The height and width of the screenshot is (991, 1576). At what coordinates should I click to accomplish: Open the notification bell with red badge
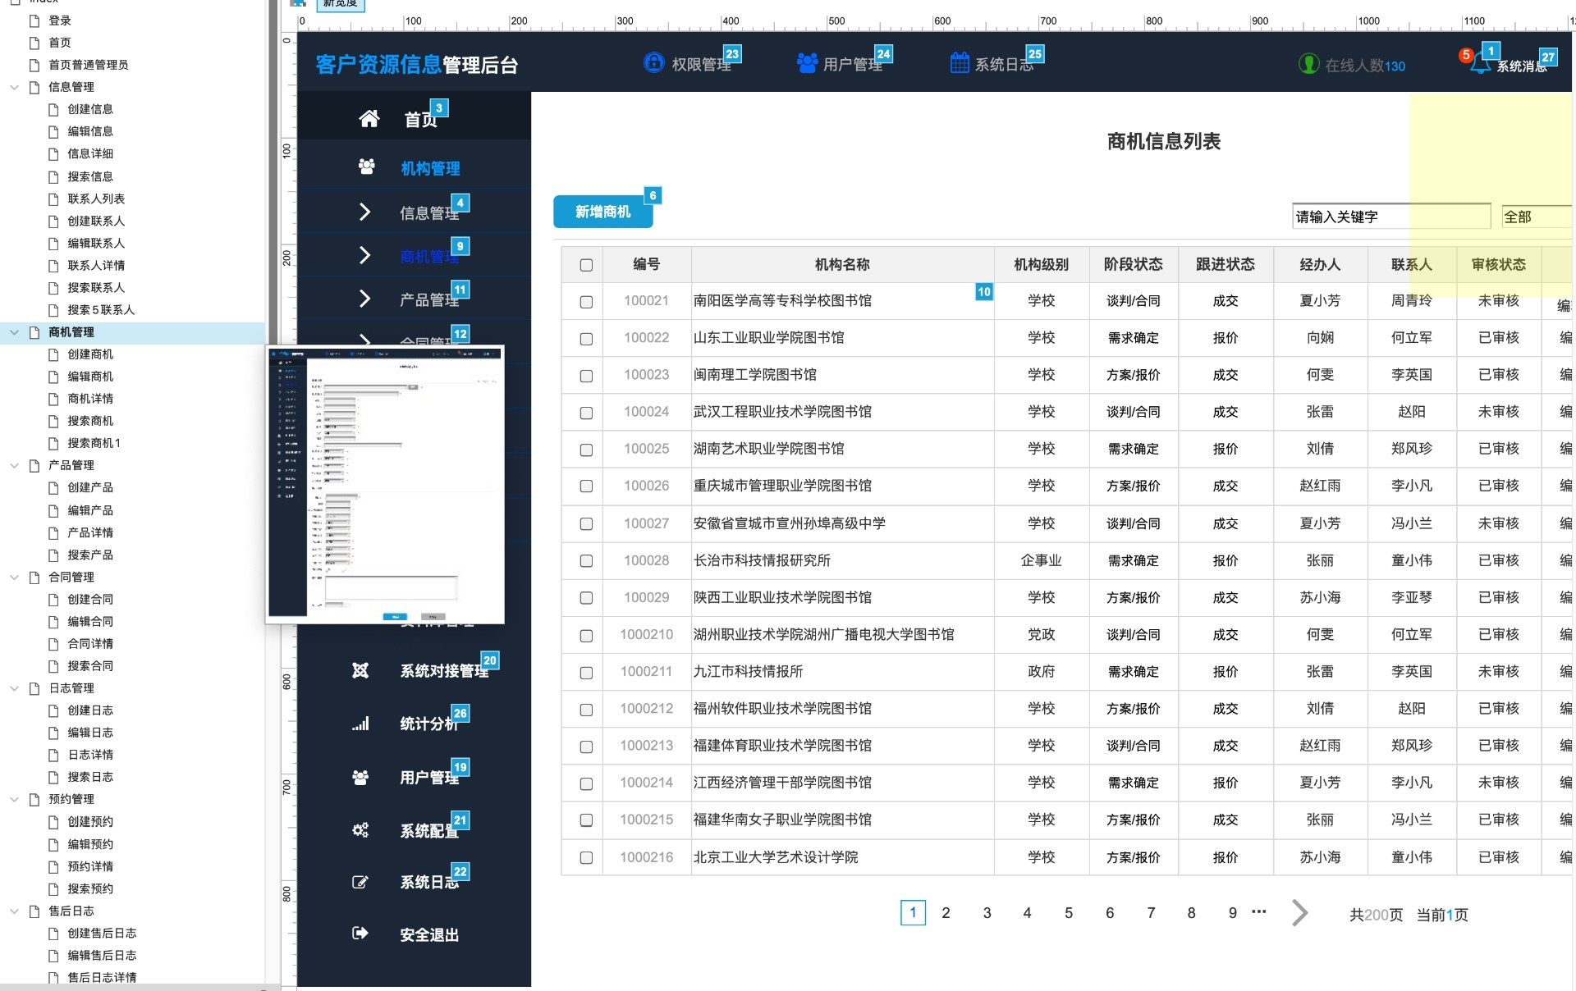click(x=1479, y=64)
